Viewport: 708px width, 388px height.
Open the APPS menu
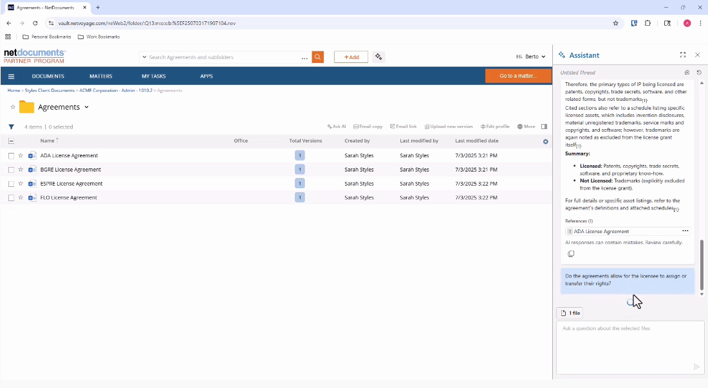coord(207,76)
